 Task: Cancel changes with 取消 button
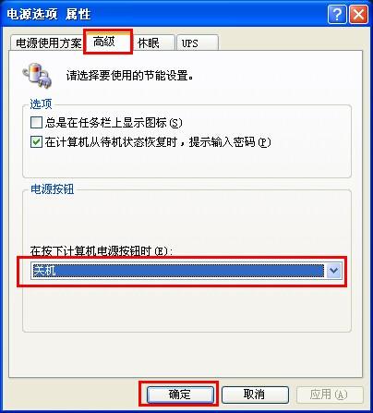pyautogui.click(x=255, y=395)
